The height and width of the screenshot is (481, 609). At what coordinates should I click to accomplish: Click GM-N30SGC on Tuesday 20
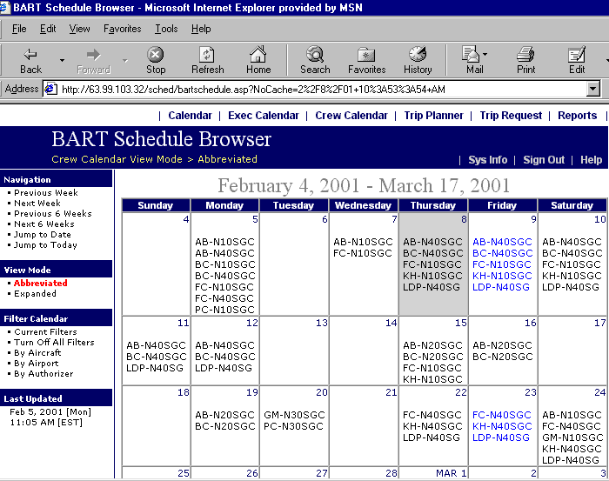coord(294,415)
